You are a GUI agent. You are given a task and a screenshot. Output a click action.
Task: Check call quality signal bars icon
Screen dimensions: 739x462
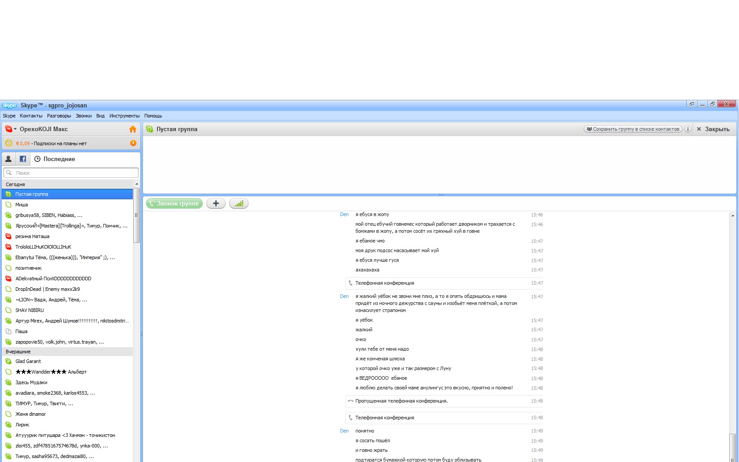[x=239, y=203]
